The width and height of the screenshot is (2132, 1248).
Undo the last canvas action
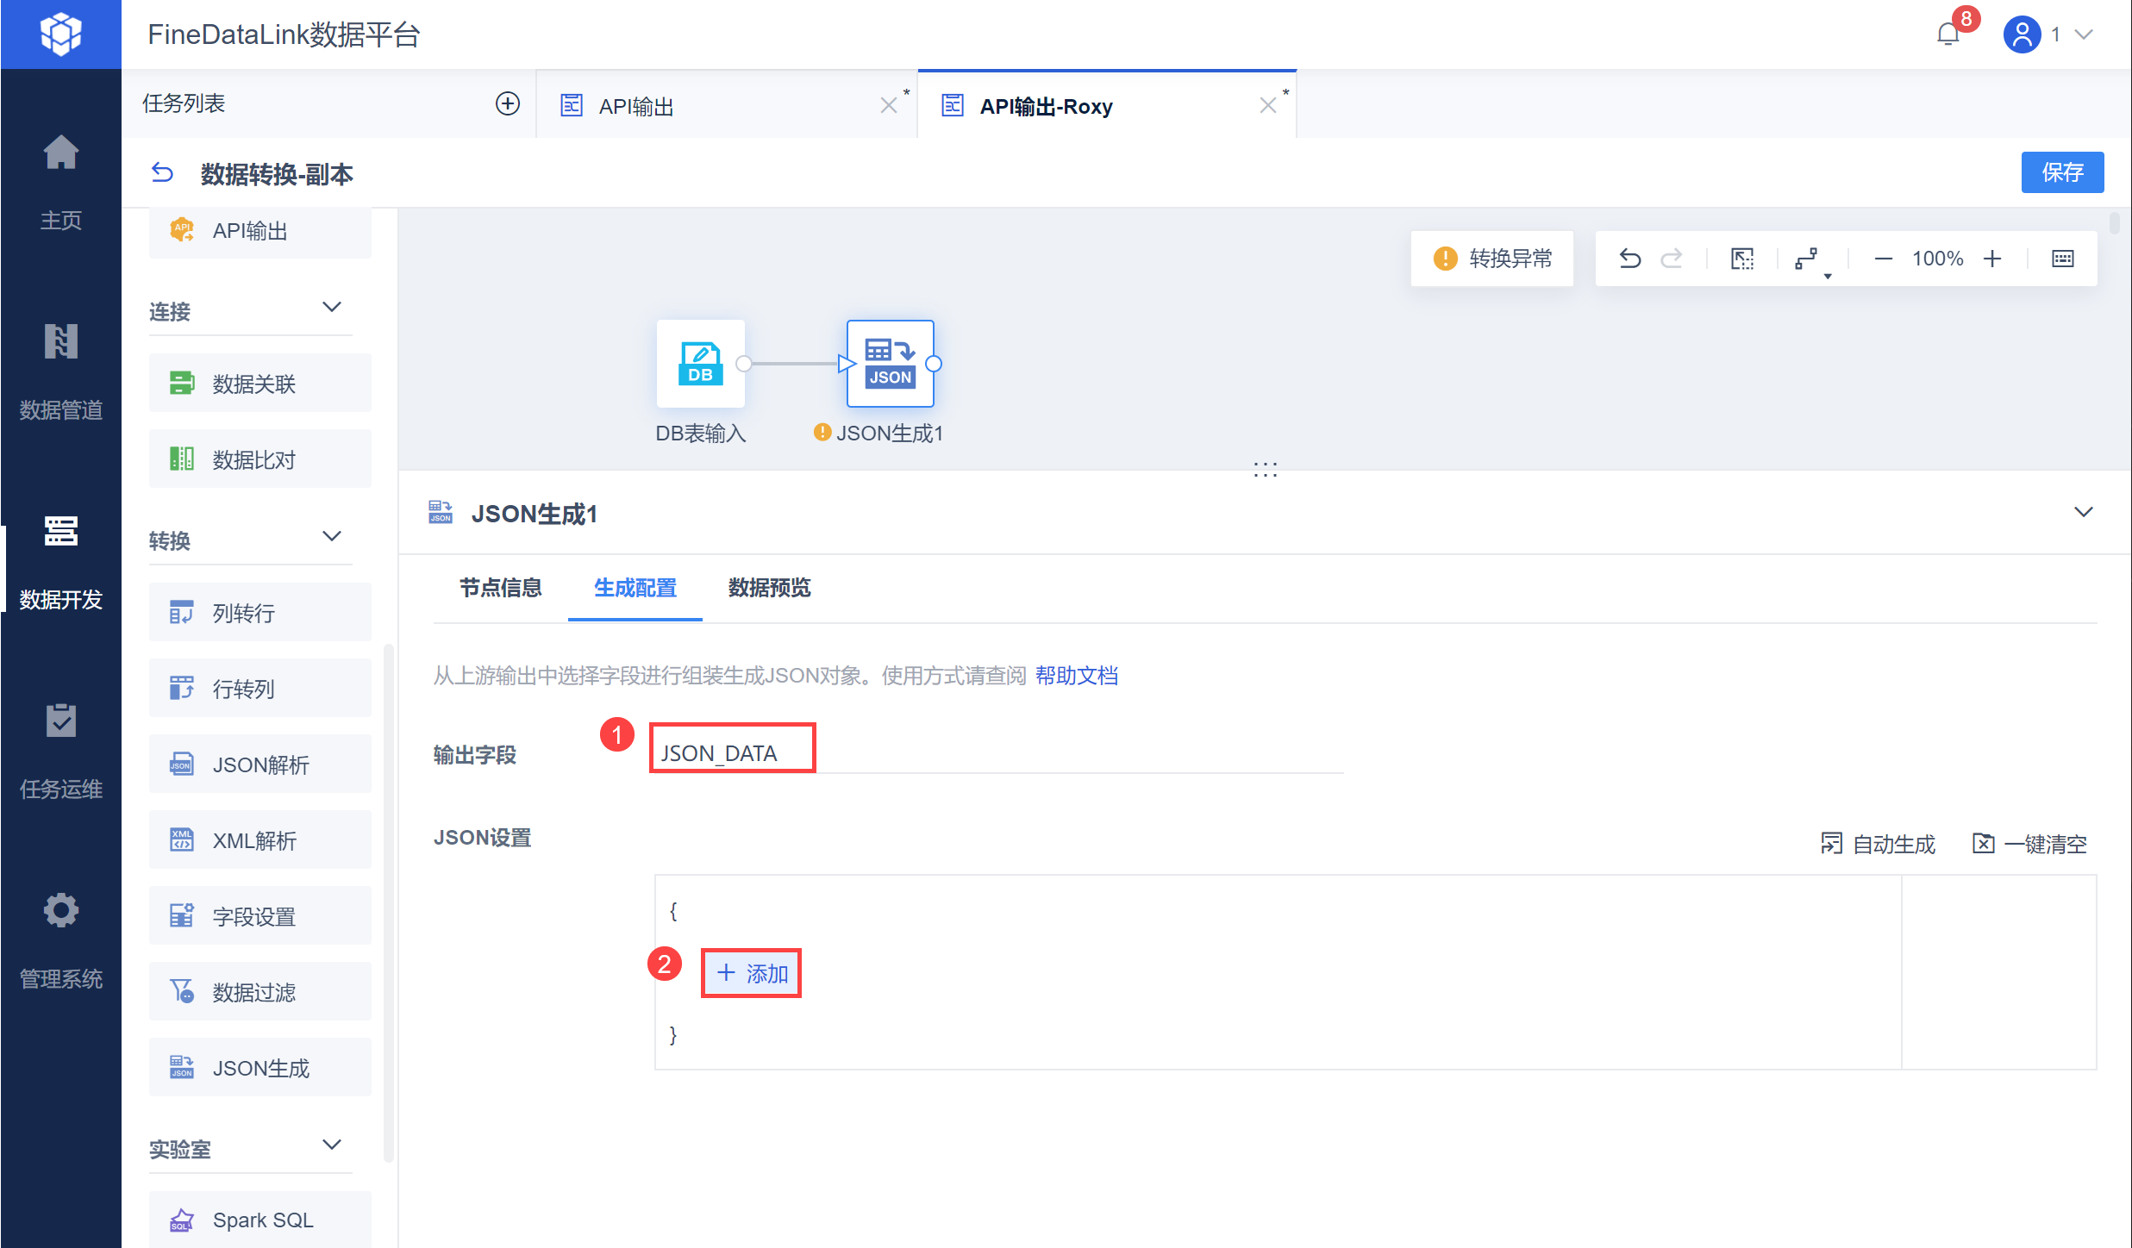[1629, 259]
